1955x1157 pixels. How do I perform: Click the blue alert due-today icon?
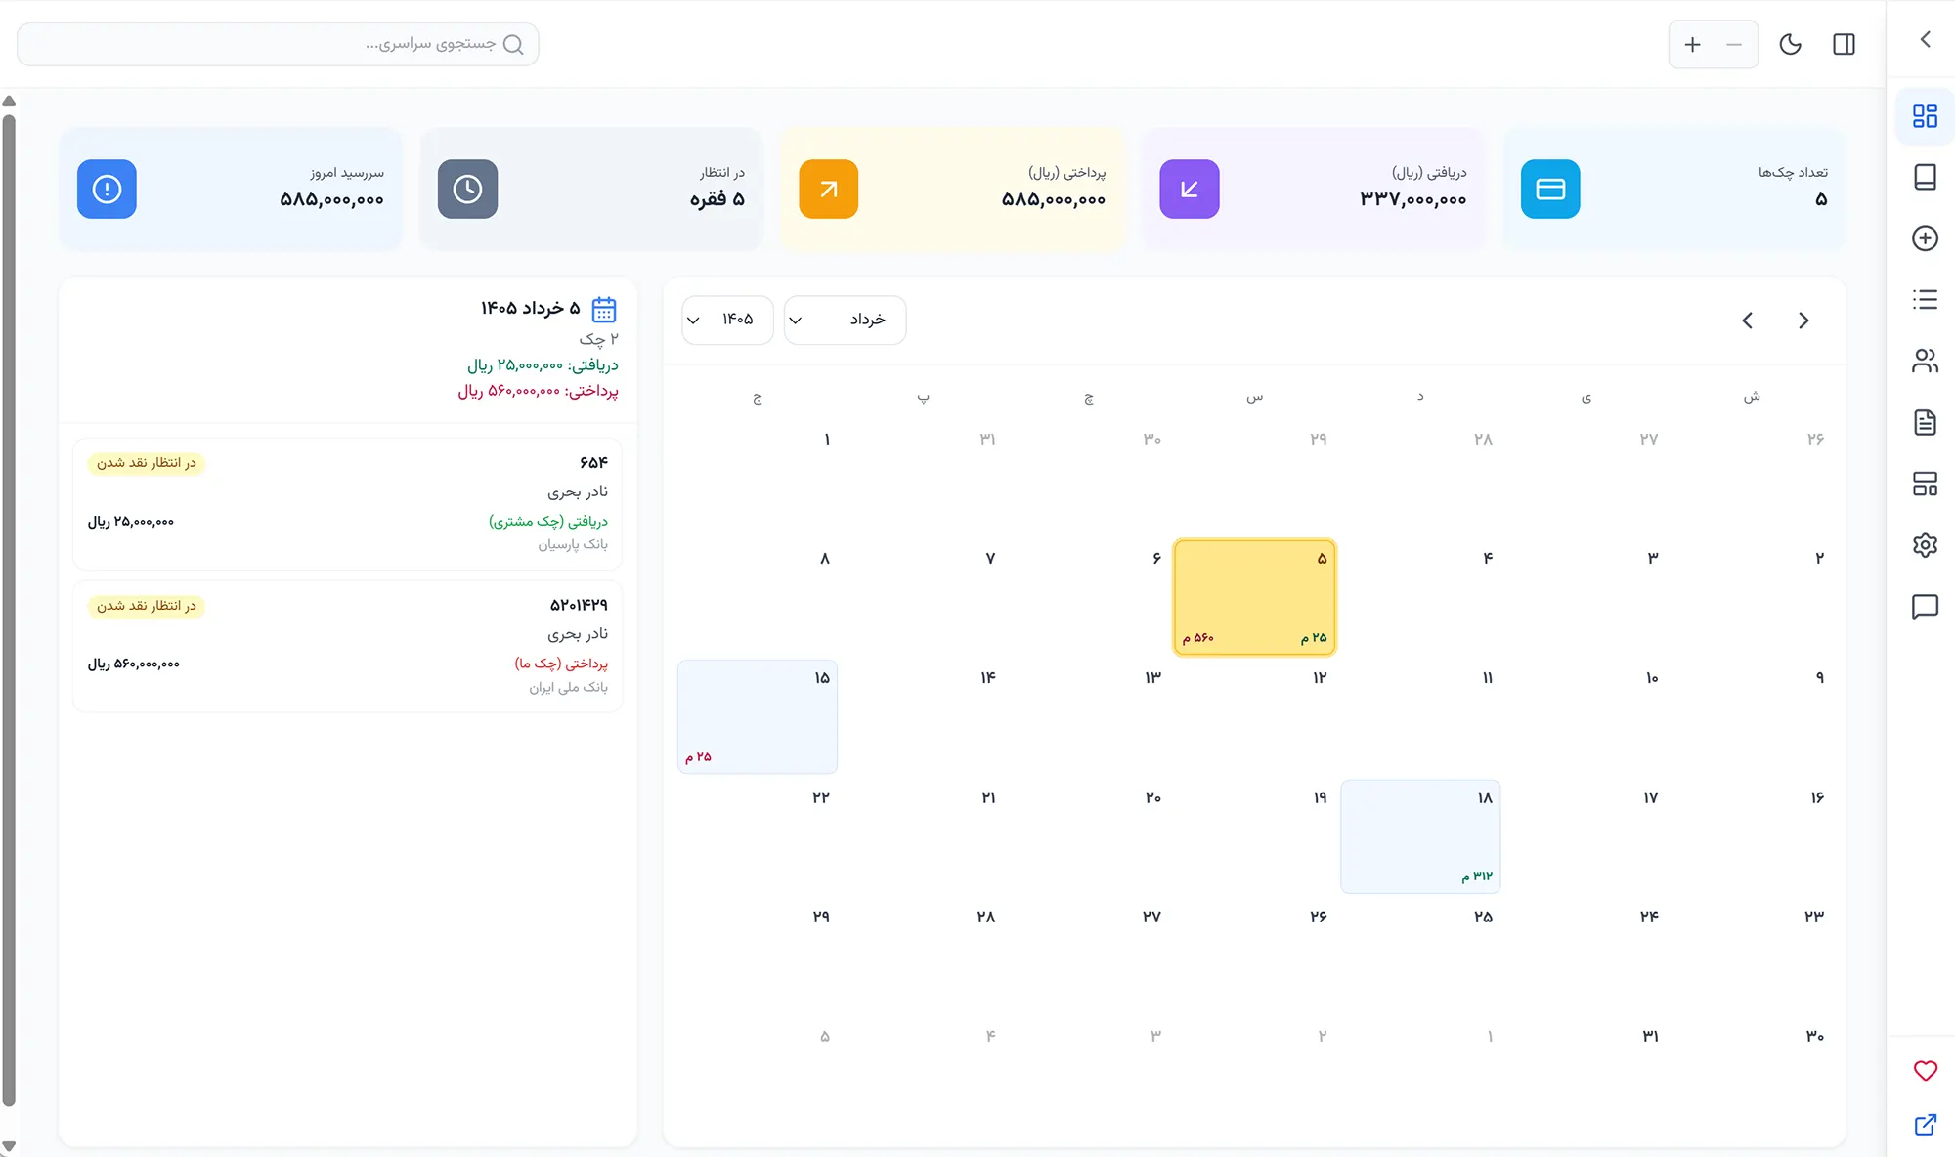coord(107,189)
